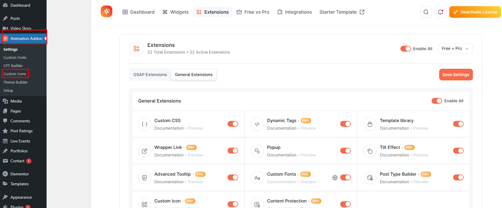Click the Deactivate License button
Image resolution: width=502 pixels, height=208 pixels.
point(475,12)
